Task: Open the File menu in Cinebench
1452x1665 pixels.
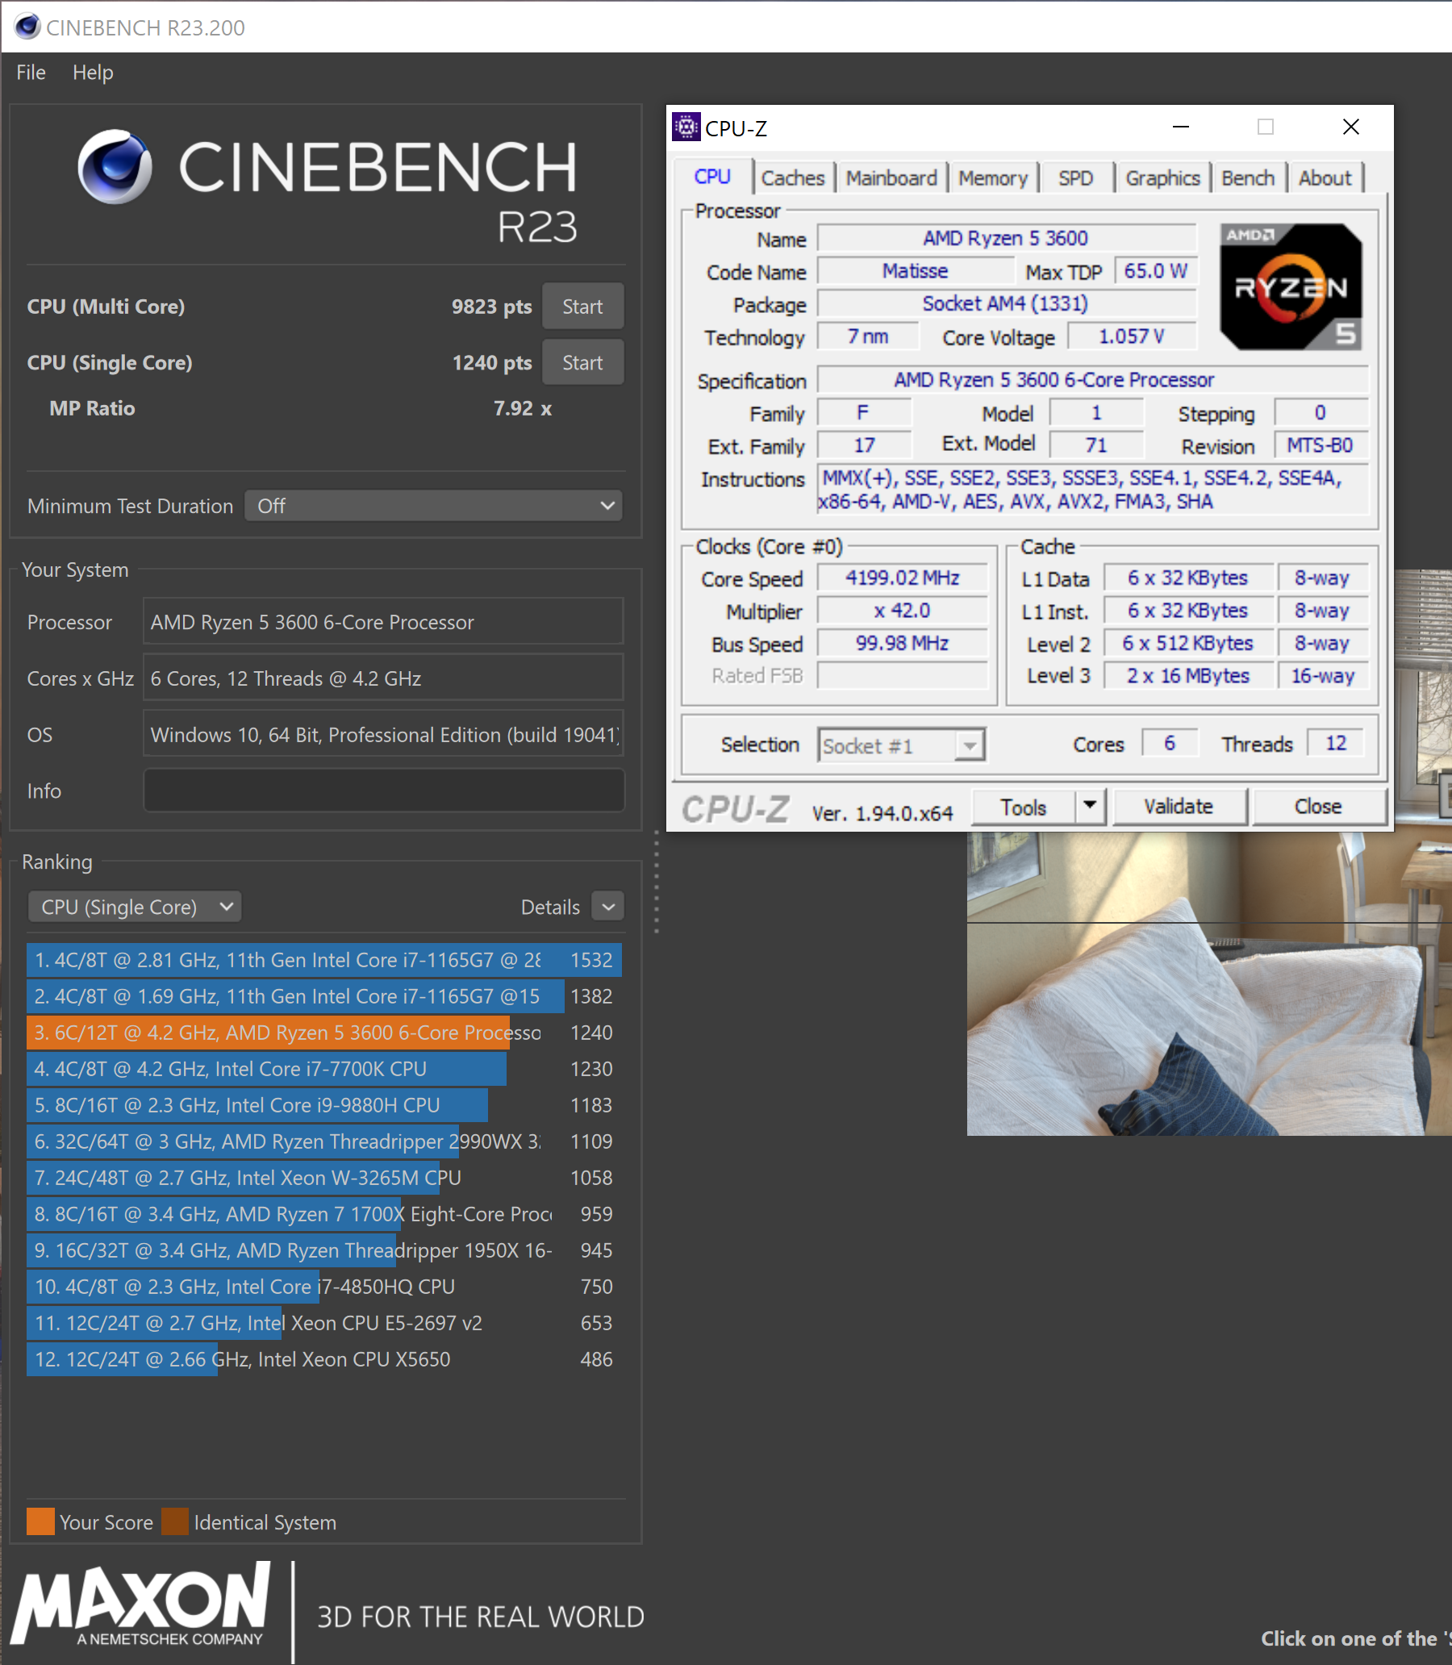Action: point(31,72)
